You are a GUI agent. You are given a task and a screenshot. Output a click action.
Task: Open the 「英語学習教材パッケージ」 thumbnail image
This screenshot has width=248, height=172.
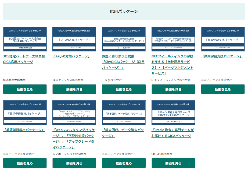[x=25, y=113]
